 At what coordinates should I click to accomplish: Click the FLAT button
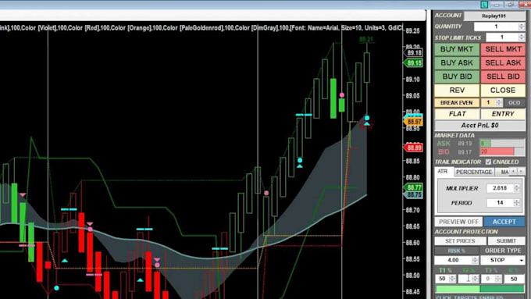click(x=457, y=114)
